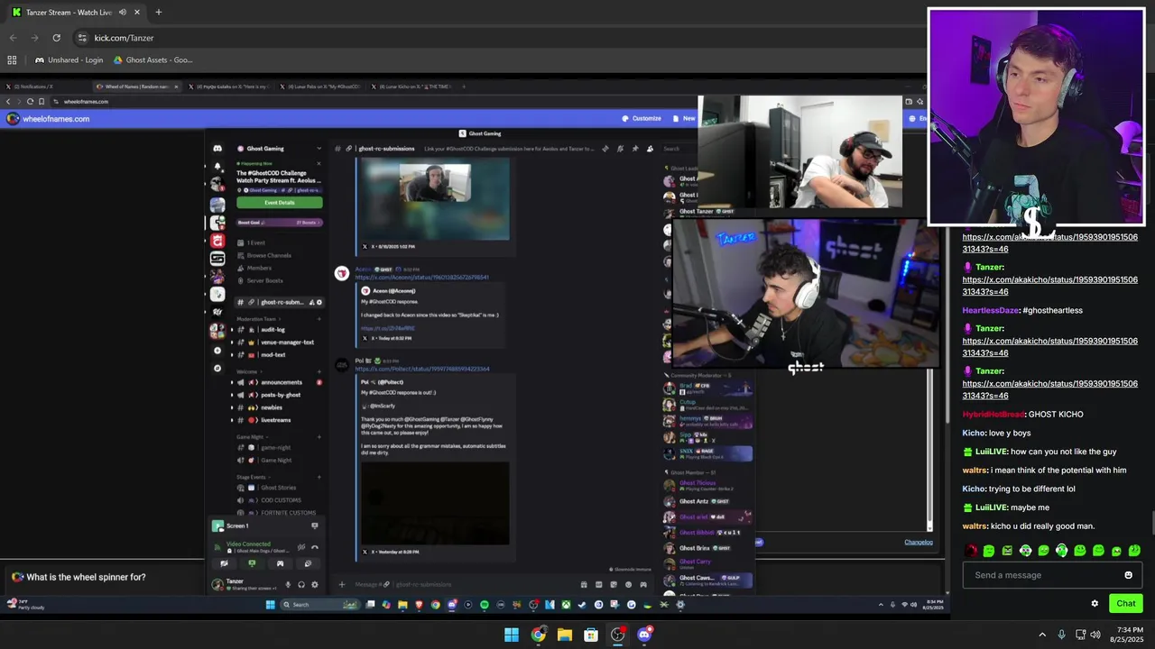Open Discord soundboard

pos(309,563)
